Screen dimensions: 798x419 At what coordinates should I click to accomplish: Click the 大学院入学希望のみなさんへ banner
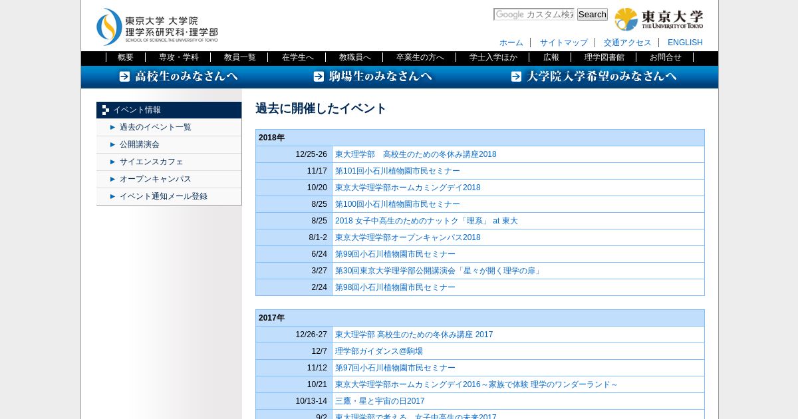tap(594, 76)
